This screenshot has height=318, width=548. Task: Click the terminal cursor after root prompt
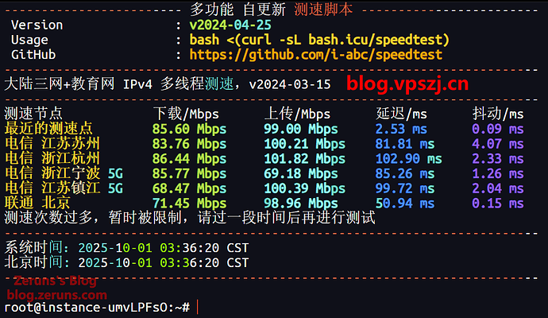(x=197, y=308)
